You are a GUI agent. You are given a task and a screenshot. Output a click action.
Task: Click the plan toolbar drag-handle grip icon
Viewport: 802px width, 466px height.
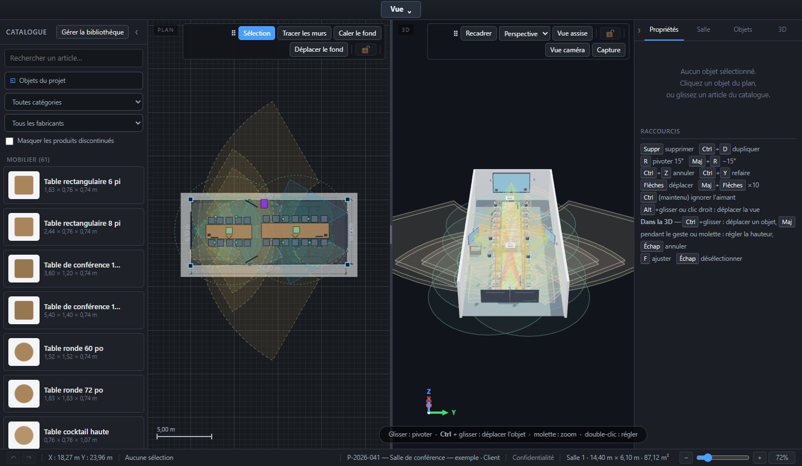(x=233, y=33)
